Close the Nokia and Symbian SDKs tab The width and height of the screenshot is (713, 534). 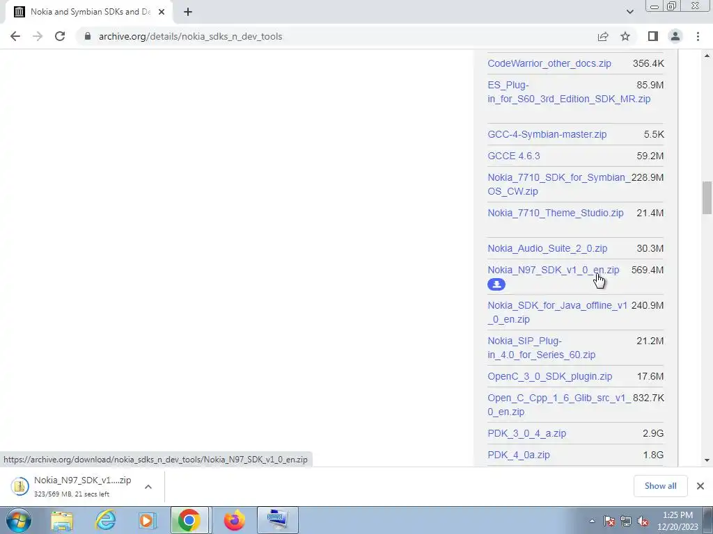(x=162, y=12)
